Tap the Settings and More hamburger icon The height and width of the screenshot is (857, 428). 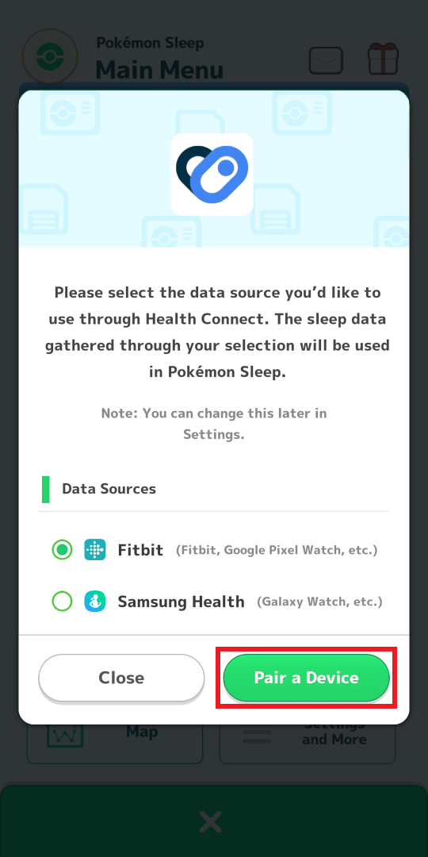257,736
